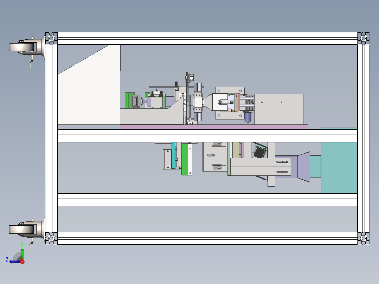The width and height of the screenshot is (379, 284).
Task: Select the bright green vertical plate below the deck
Action: point(185,159)
